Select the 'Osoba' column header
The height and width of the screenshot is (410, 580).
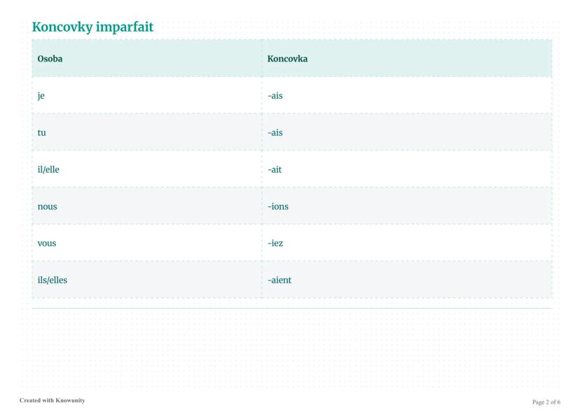tap(50, 59)
